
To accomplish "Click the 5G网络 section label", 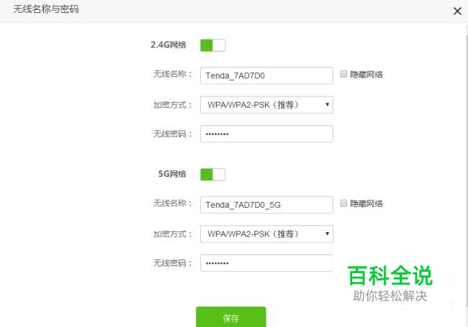I will tap(172, 174).
